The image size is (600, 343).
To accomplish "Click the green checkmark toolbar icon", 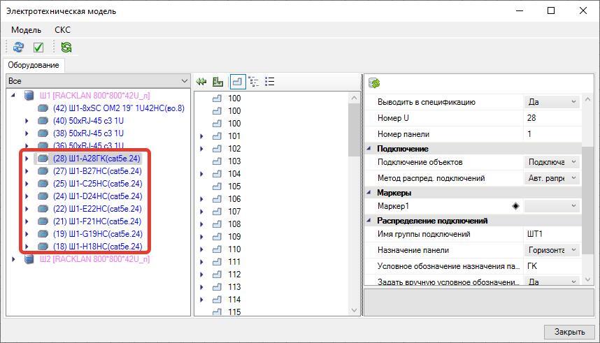I will (x=38, y=48).
